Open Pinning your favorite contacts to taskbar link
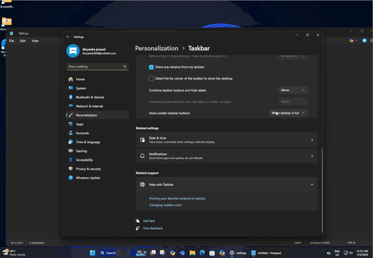This screenshot has height=258, width=373. 177,198
